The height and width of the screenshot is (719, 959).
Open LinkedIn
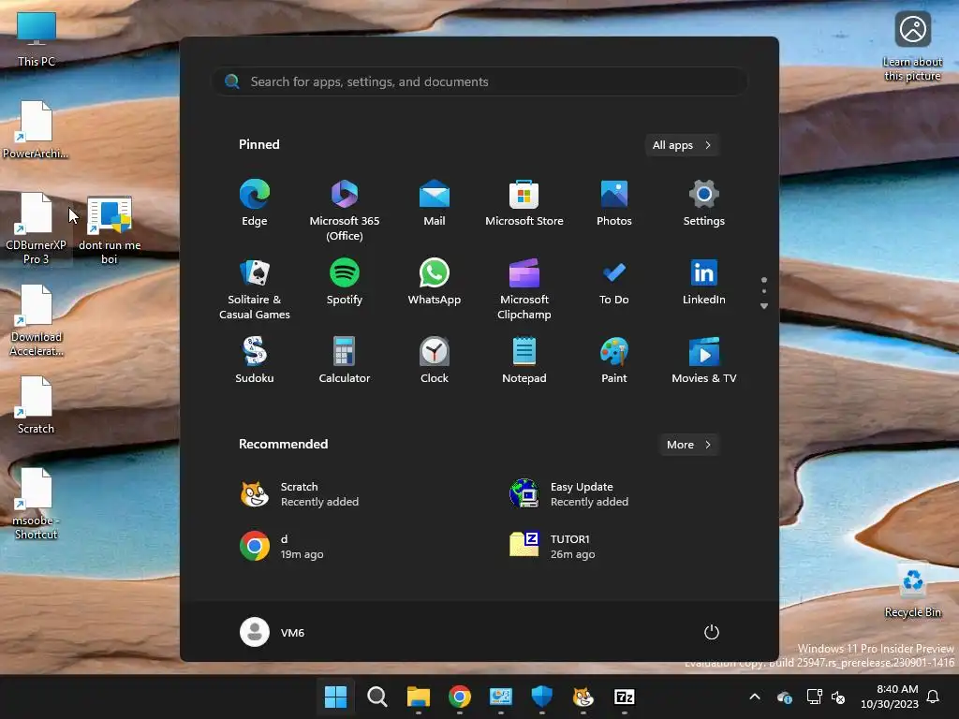(704, 282)
